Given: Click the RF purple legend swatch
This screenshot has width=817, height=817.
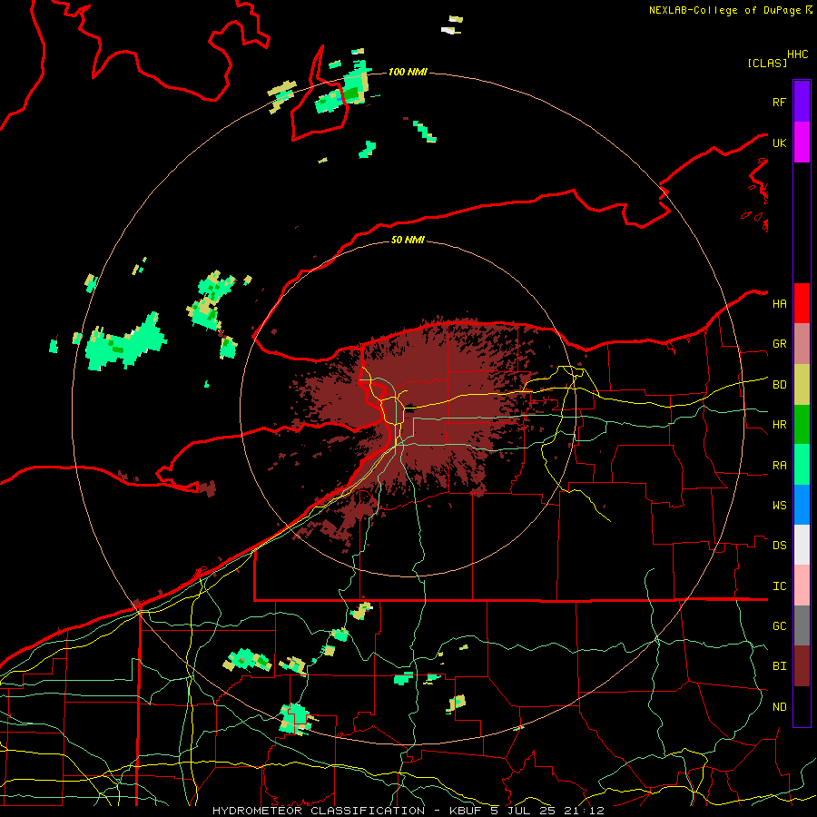Looking at the screenshot, I should point(802,102).
